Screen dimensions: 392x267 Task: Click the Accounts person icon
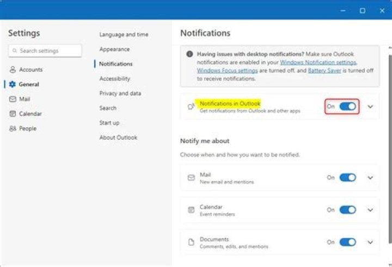13,70
